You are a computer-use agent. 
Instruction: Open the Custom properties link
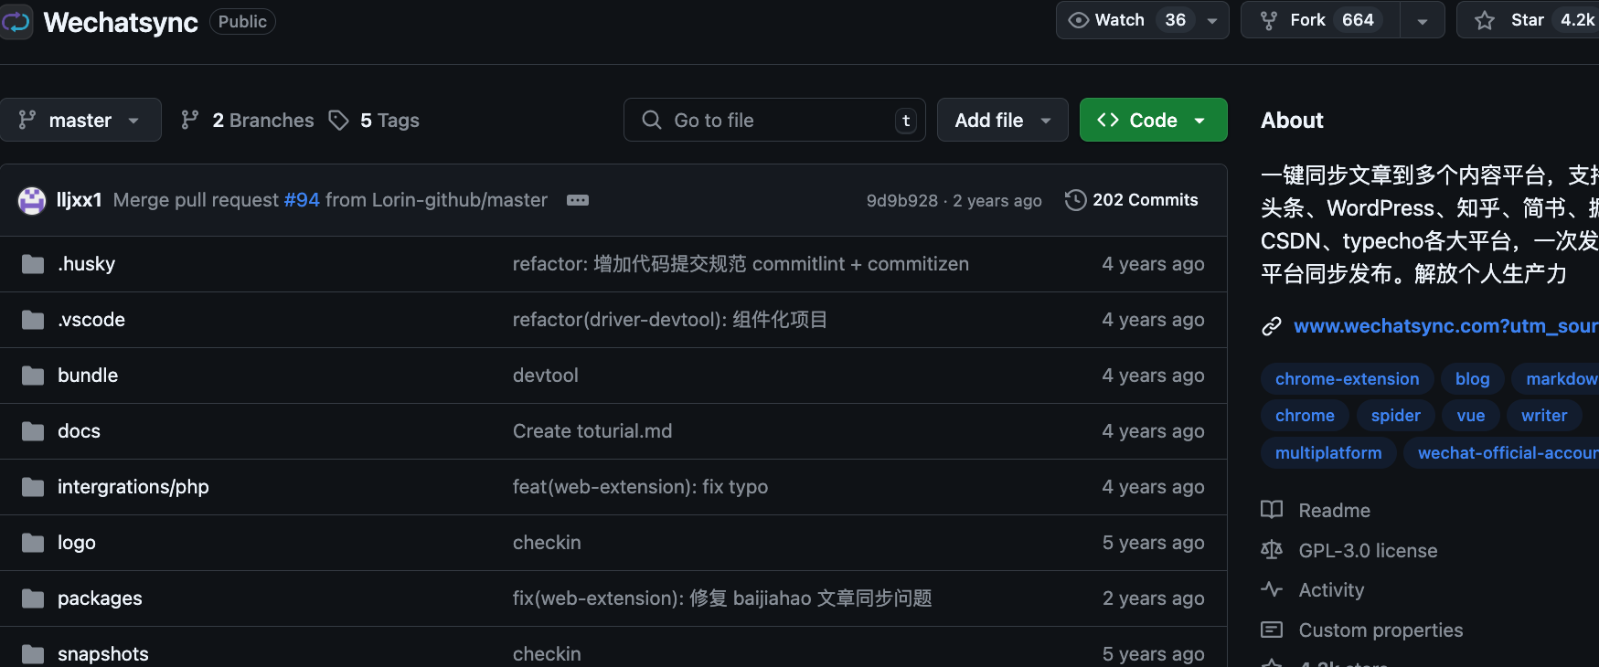(1380, 630)
